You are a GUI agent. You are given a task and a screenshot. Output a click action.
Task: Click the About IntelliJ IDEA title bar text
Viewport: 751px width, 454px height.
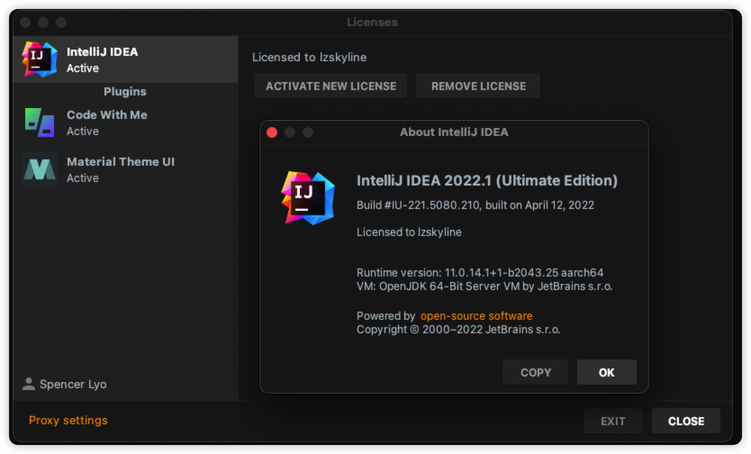click(454, 132)
